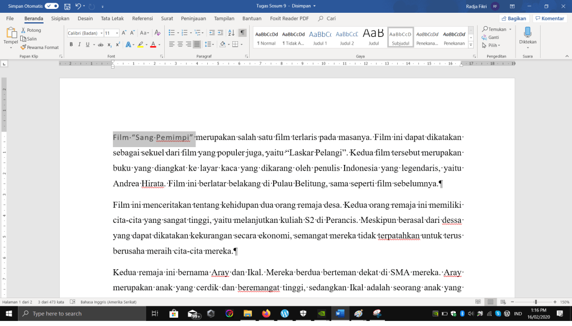Apply justify alignment to paragraph
Screen dimensions: 572x326
pyautogui.click(x=197, y=45)
